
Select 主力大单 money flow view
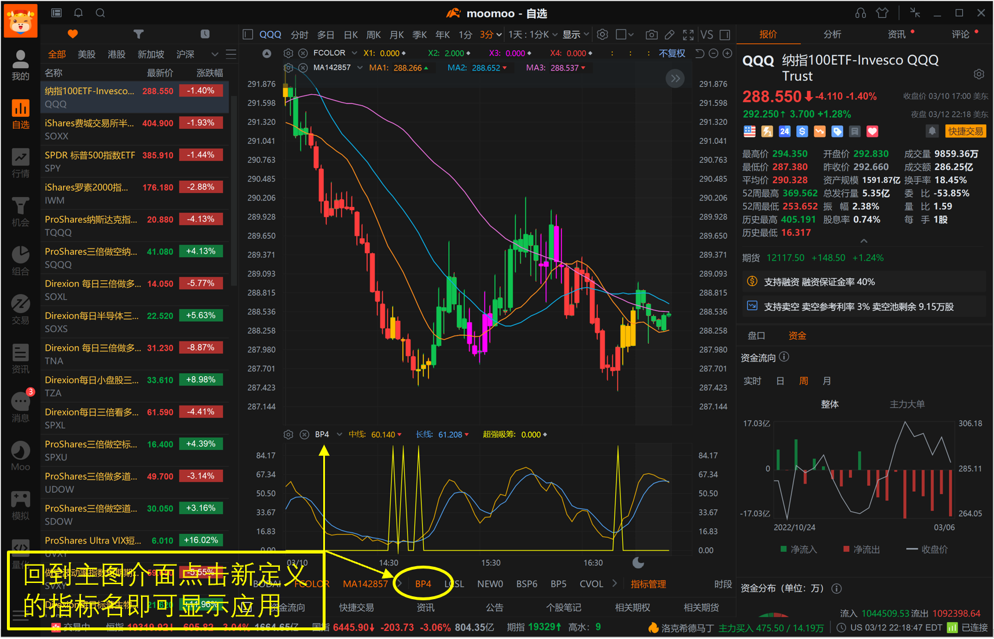pos(907,404)
